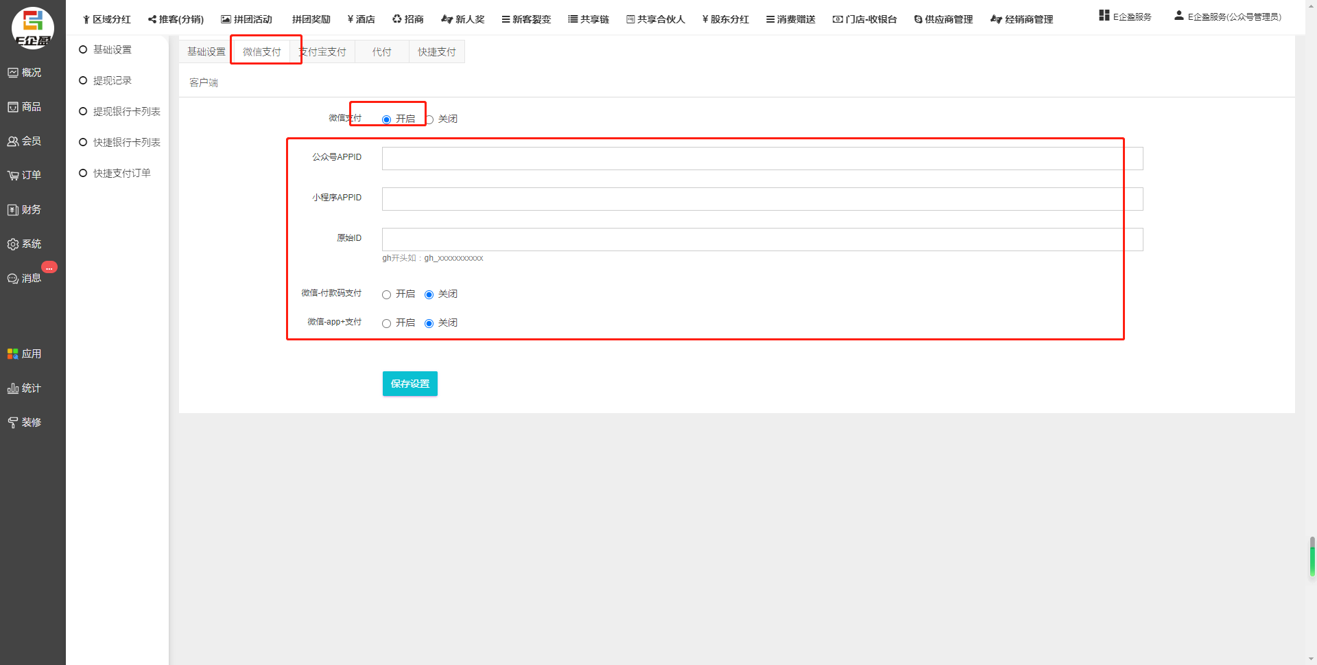Expand the 推客(分销) top menu
Screen dimensions: 1317x665
coord(176,19)
